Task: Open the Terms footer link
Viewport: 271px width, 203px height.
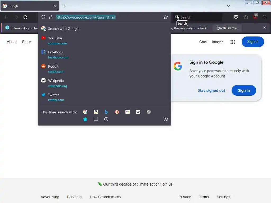Action: coord(204,197)
